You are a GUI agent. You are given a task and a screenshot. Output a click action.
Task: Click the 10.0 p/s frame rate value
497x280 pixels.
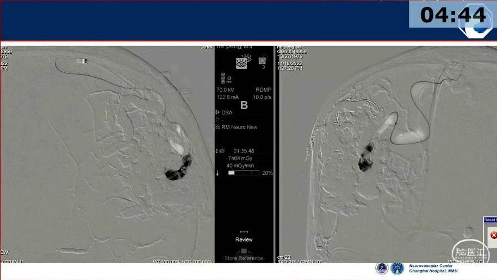tap(262, 97)
